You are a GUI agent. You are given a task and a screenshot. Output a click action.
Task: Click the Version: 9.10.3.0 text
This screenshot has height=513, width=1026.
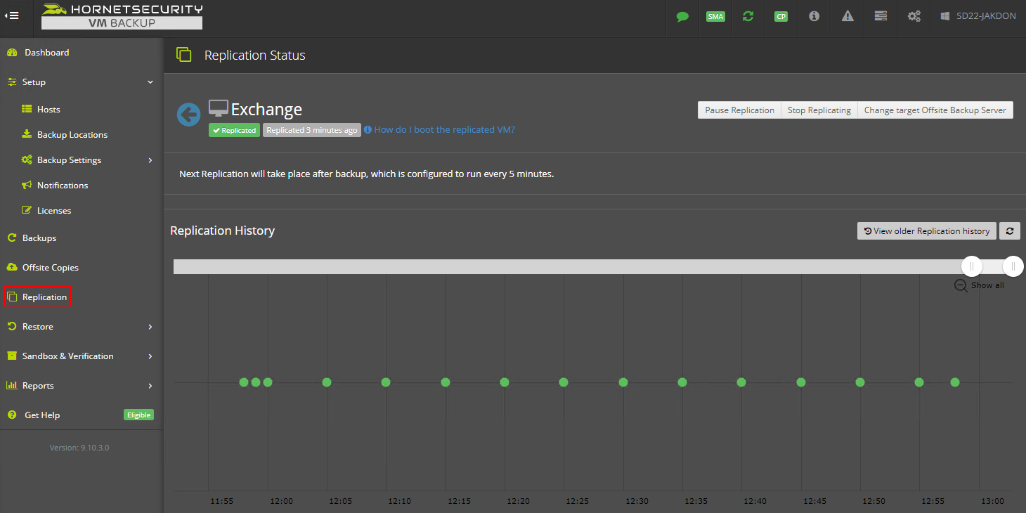tap(79, 448)
